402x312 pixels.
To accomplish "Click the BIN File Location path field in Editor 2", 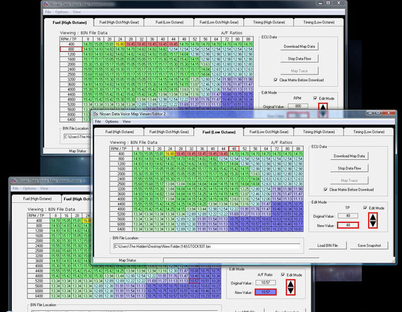I will tap(207, 246).
